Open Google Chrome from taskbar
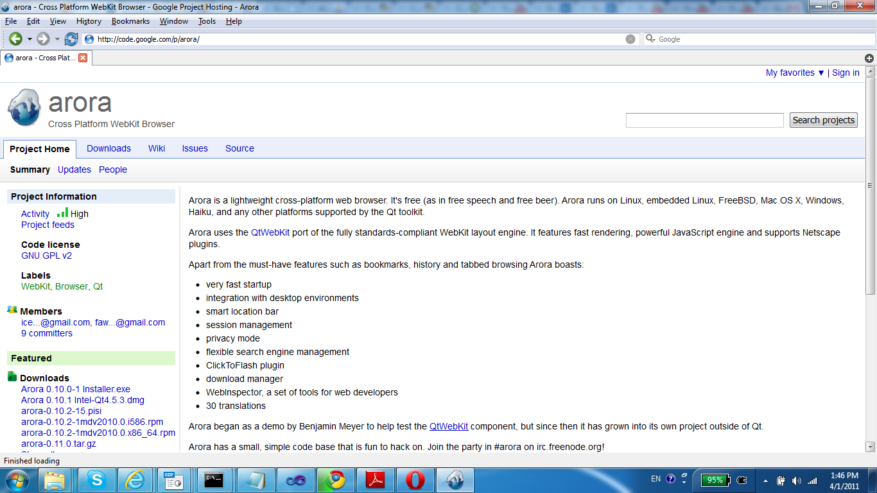Screen dimensions: 877x493 (336, 480)
